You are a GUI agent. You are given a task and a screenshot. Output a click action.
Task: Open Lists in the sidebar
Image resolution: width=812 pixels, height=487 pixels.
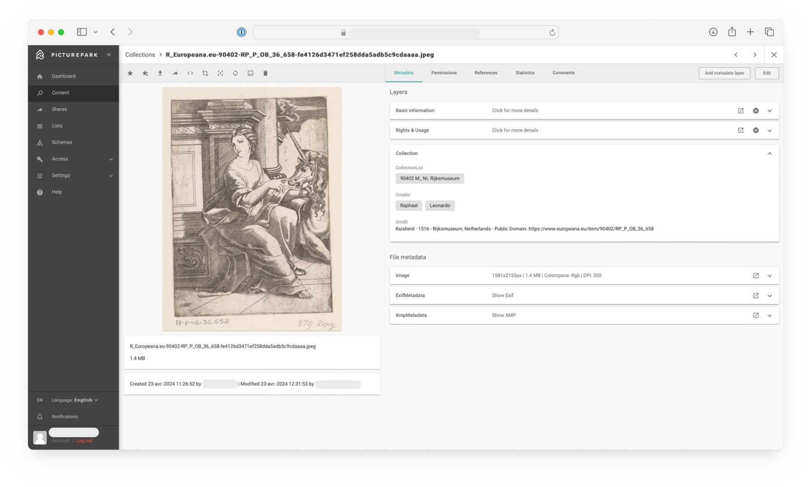point(74,126)
